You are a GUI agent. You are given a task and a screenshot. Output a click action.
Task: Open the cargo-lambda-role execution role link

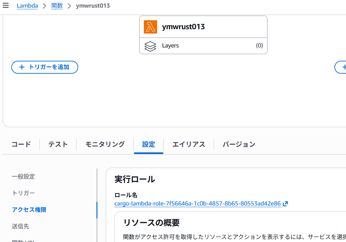(198, 204)
